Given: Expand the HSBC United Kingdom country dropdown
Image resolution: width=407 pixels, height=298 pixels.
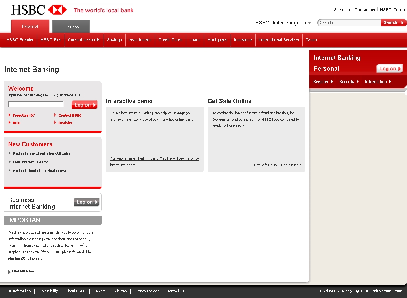Looking at the screenshot, I should coord(309,23).
